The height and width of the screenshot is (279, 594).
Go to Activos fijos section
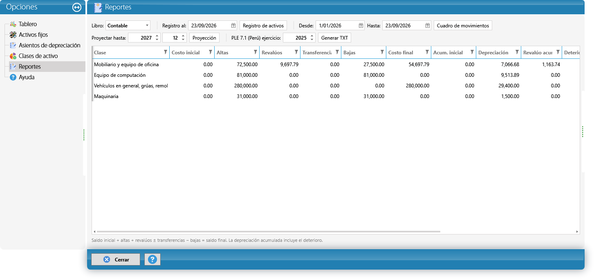click(33, 35)
